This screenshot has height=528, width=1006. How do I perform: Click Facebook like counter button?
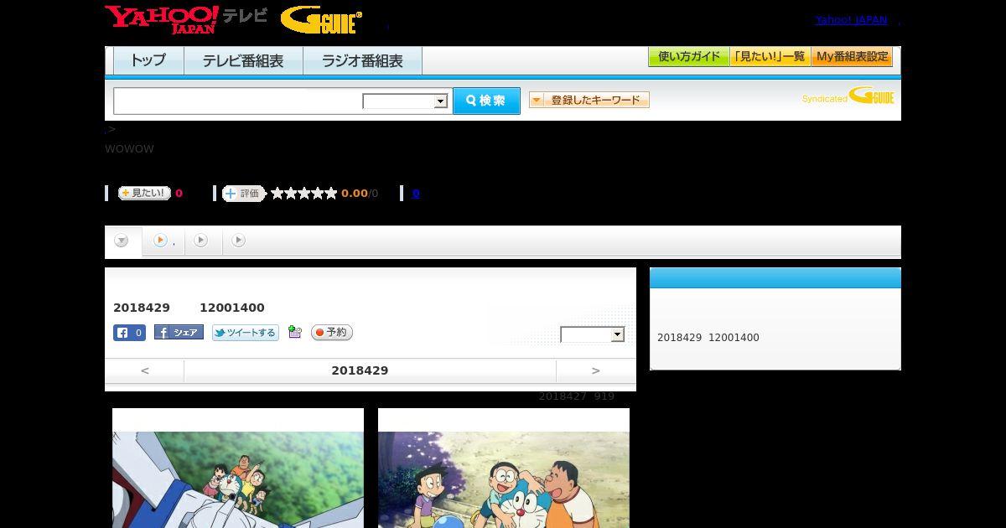[x=129, y=333]
